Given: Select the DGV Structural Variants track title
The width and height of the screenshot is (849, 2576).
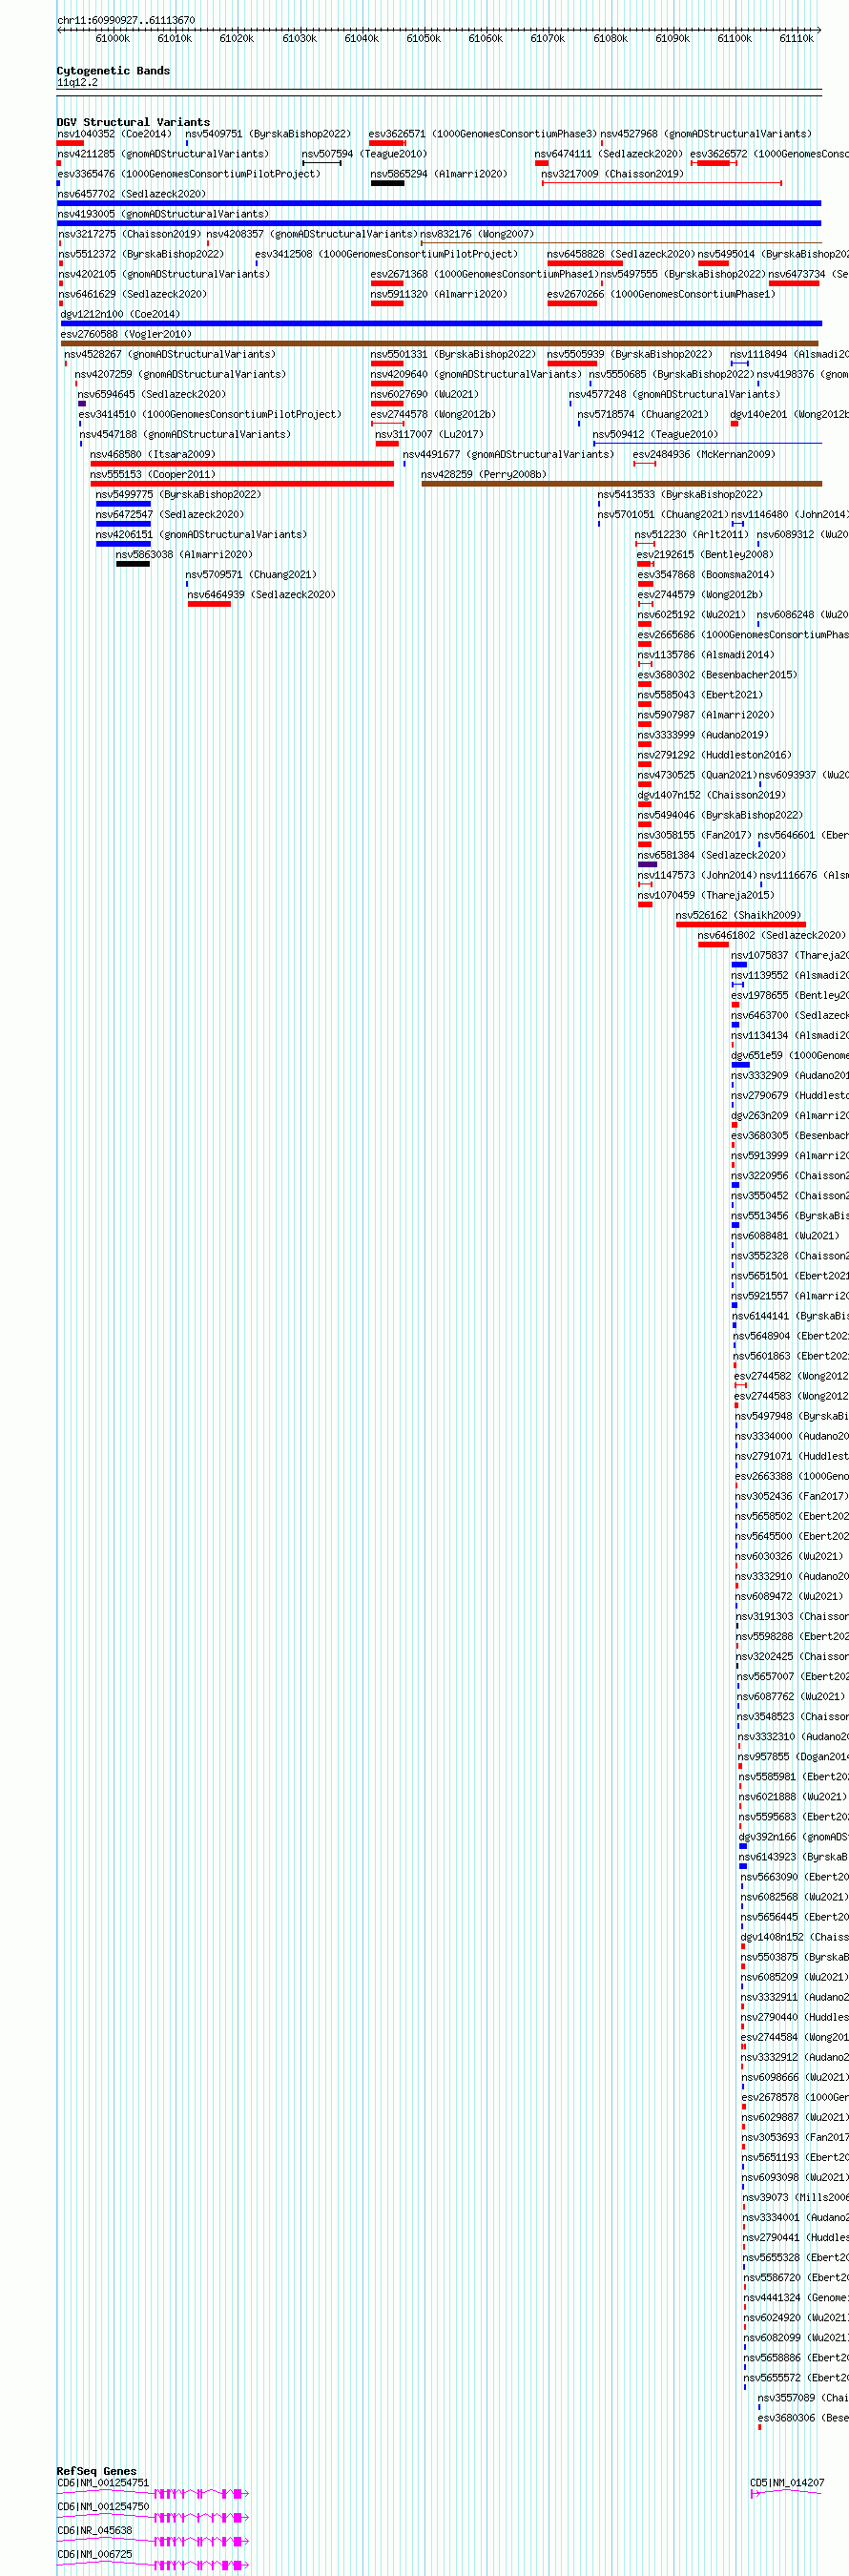Looking at the screenshot, I should pos(133,122).
